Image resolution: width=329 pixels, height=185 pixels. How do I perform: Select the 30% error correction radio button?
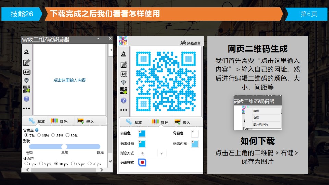(x=68, y=135)
